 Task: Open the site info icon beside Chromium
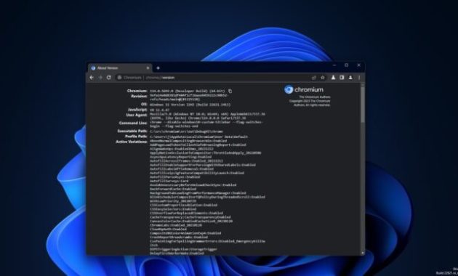pos(119,78)
